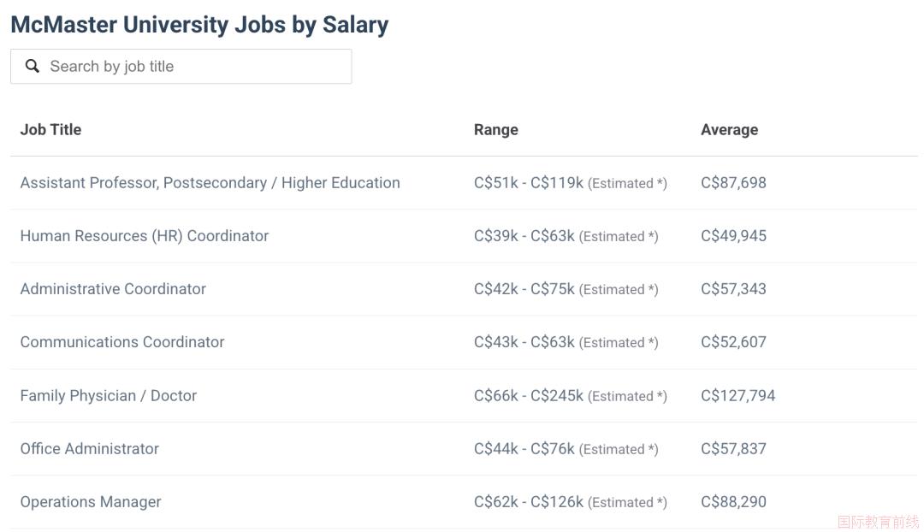
Task: Select the C$88,290 average for Operations Manager
Action: [734, 502]
